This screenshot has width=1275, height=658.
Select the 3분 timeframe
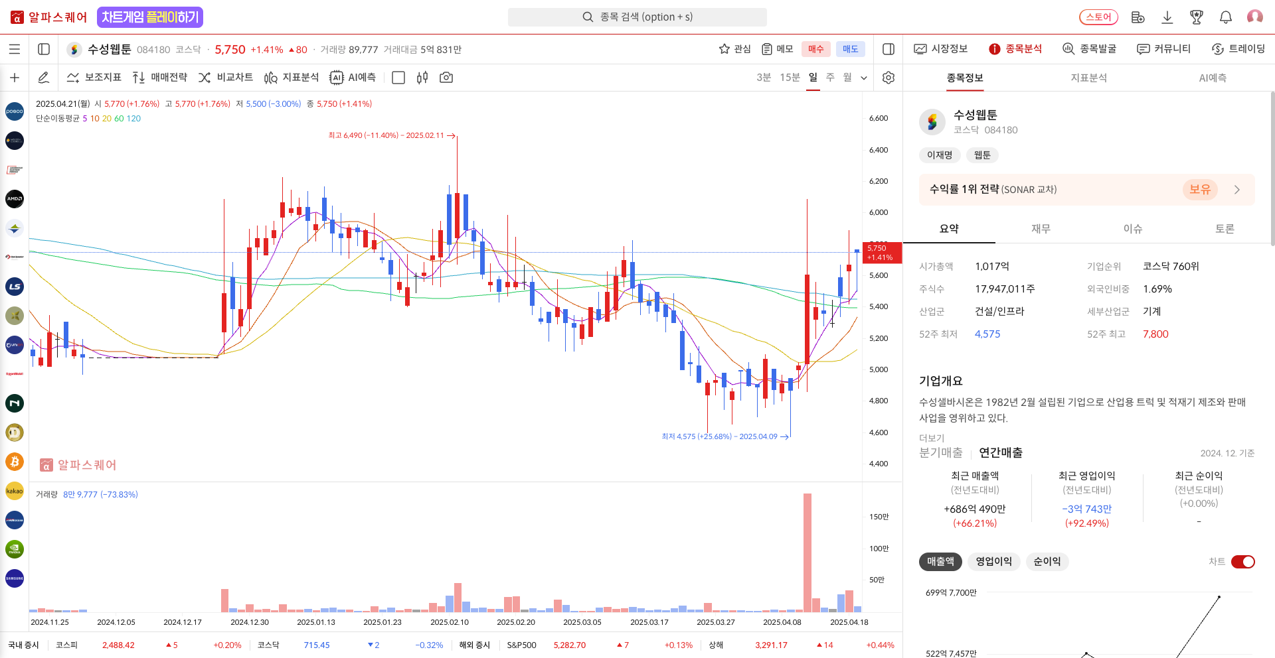coord(764,78)
